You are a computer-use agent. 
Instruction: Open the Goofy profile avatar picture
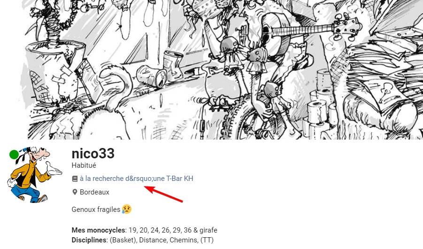35,175
